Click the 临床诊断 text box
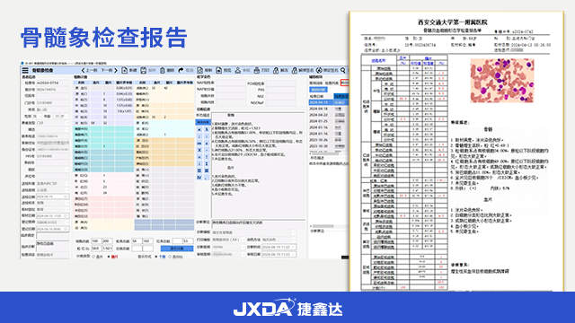This screenshot has height=323, width=575. pos(53,245)
